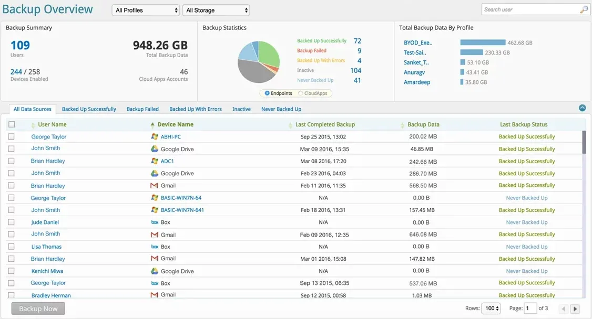Check the box for BASIC-WIN7N-64 row
This screenshot has width=592, height=319.
[12, 197]
